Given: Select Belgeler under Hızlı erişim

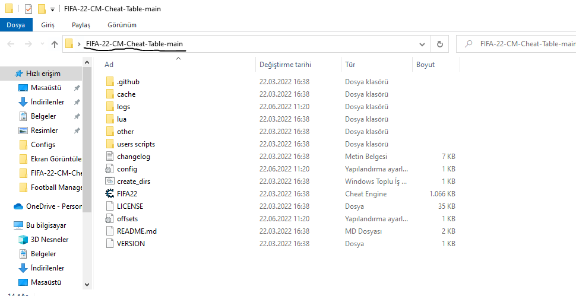Looking at the screenshot, I should click(43, 116).
